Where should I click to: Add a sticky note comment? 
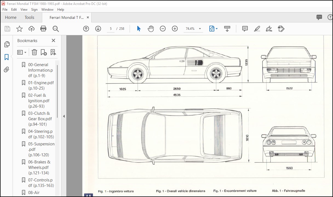(245, 29)
